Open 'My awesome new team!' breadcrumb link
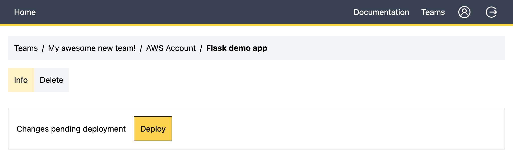 [x=92, y=48]
